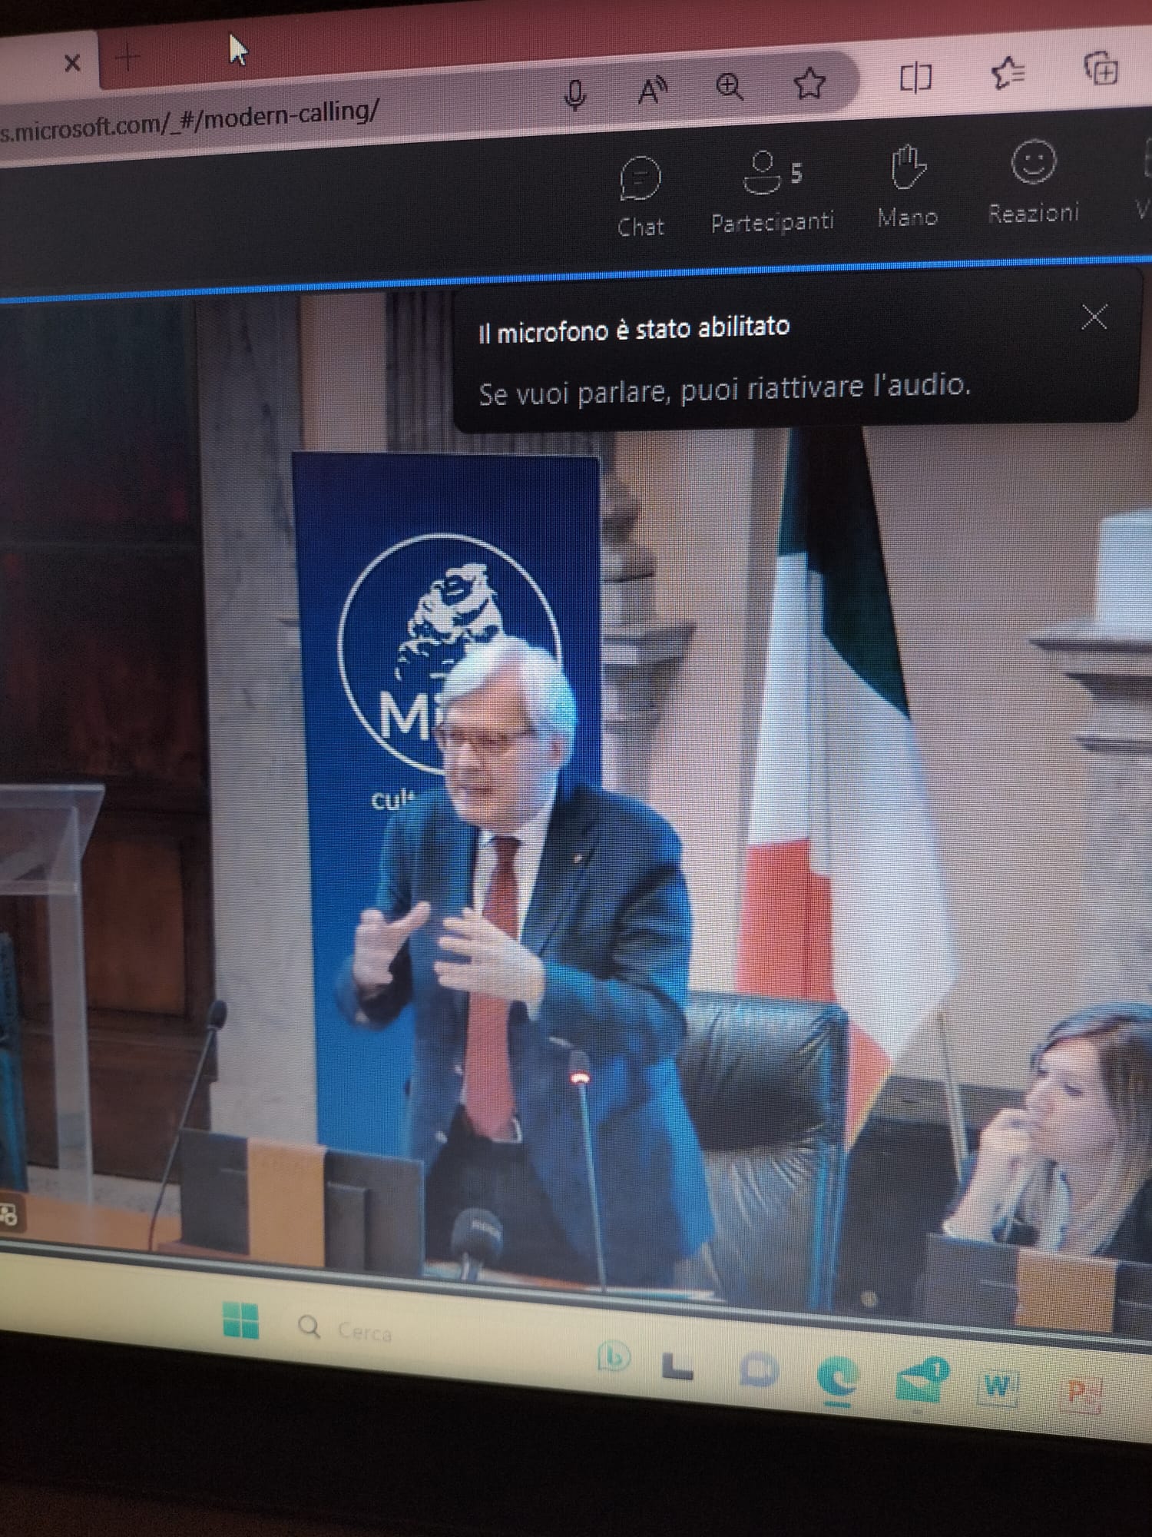Open the Edge favorites list

pyautogui.click(x=1008, y=73)
